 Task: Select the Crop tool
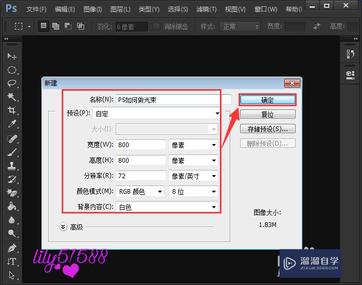click(x=12, y=110)
